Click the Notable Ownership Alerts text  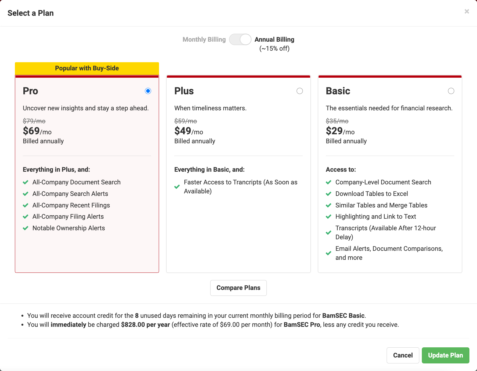point(69,228)
